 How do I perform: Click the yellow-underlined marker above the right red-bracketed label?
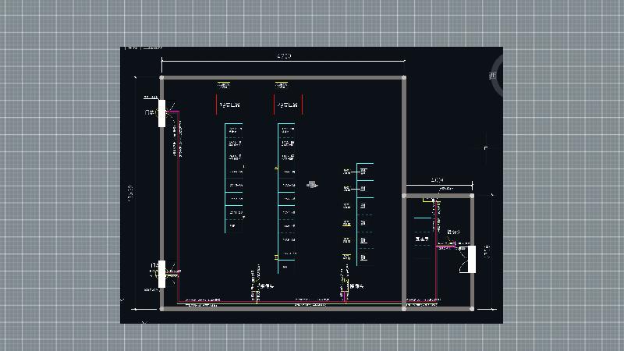click(280, 86)
